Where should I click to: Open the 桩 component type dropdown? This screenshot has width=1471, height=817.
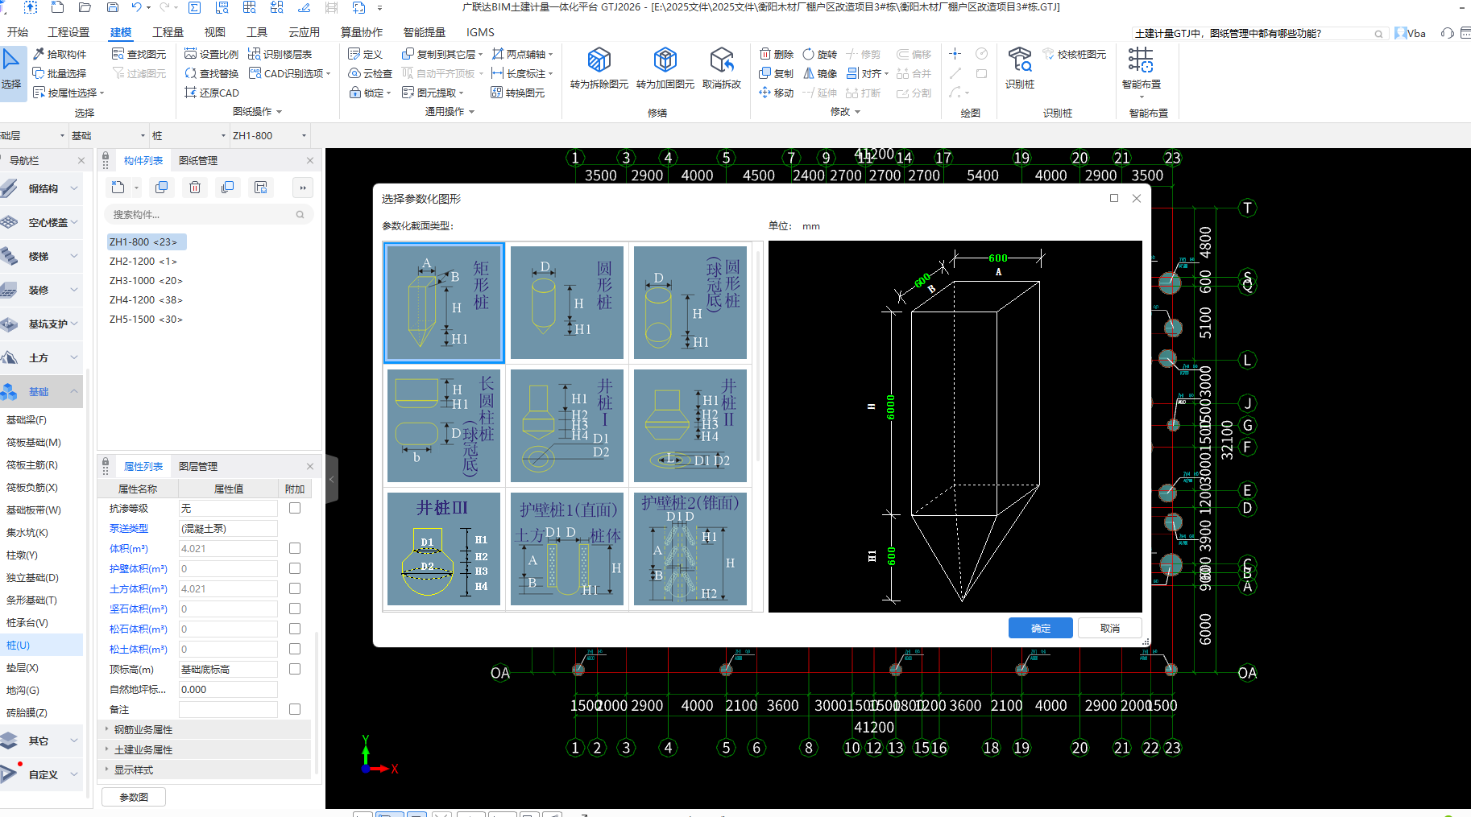coord(189,135)
